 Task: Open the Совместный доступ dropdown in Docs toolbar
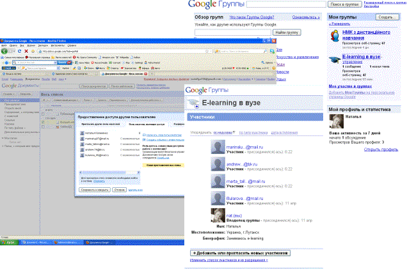(65, 100)
